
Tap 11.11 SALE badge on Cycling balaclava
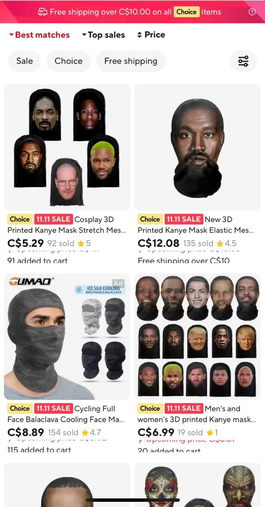53,408
